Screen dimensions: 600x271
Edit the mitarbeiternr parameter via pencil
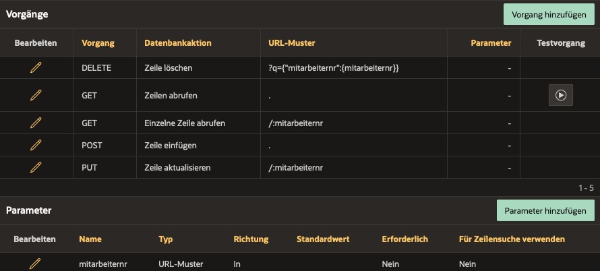35,264
